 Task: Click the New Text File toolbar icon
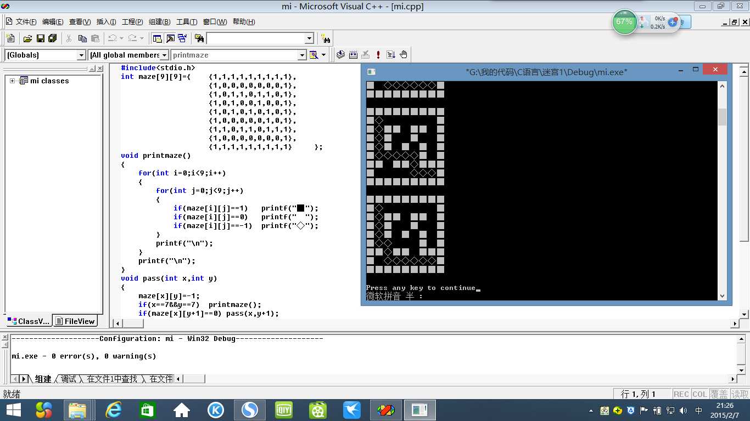[10, 38]
